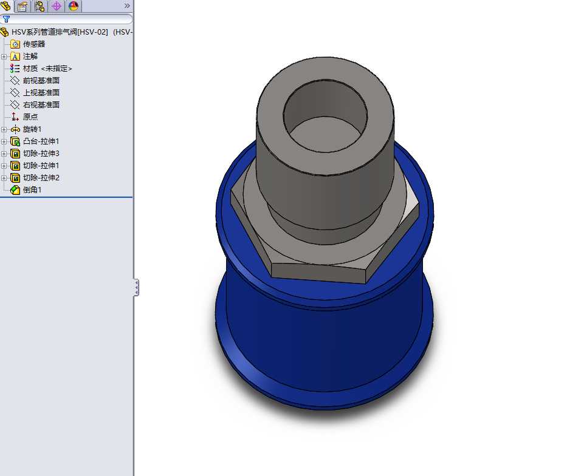
Task: Click the tree filter input field
Action: [66, 19]
